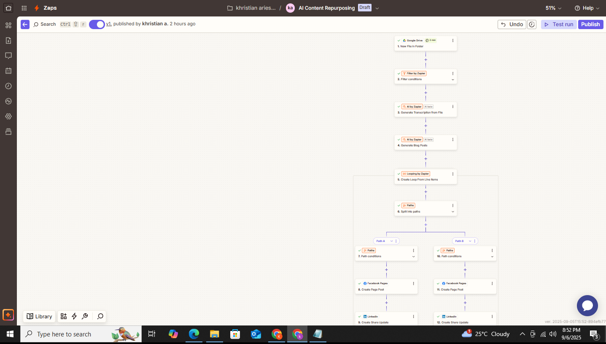Open the Zapier home icon
This screenshot has height=344, width=606.
pos(8,8)
